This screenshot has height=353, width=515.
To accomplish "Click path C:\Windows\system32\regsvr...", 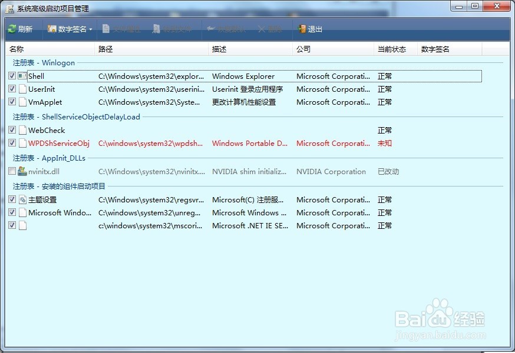I will 151,200.
